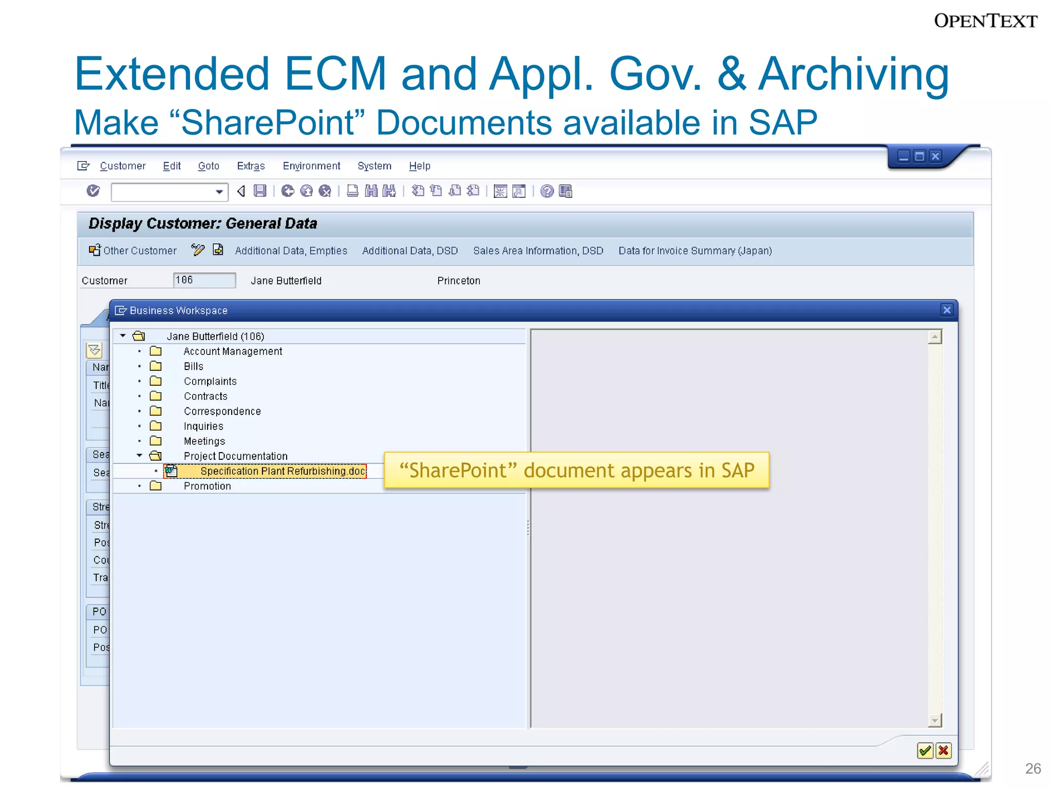Open the command field dropdown arrow

click(x=219, y=192)
